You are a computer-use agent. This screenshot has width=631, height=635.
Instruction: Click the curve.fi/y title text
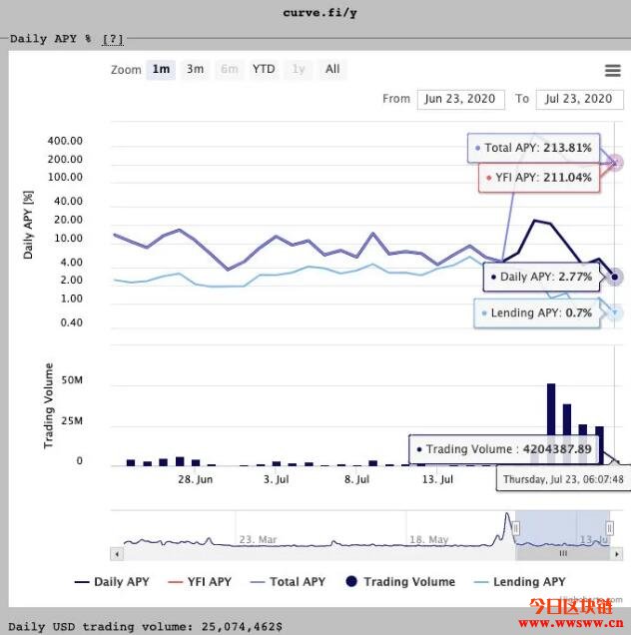tap(319, 13)
